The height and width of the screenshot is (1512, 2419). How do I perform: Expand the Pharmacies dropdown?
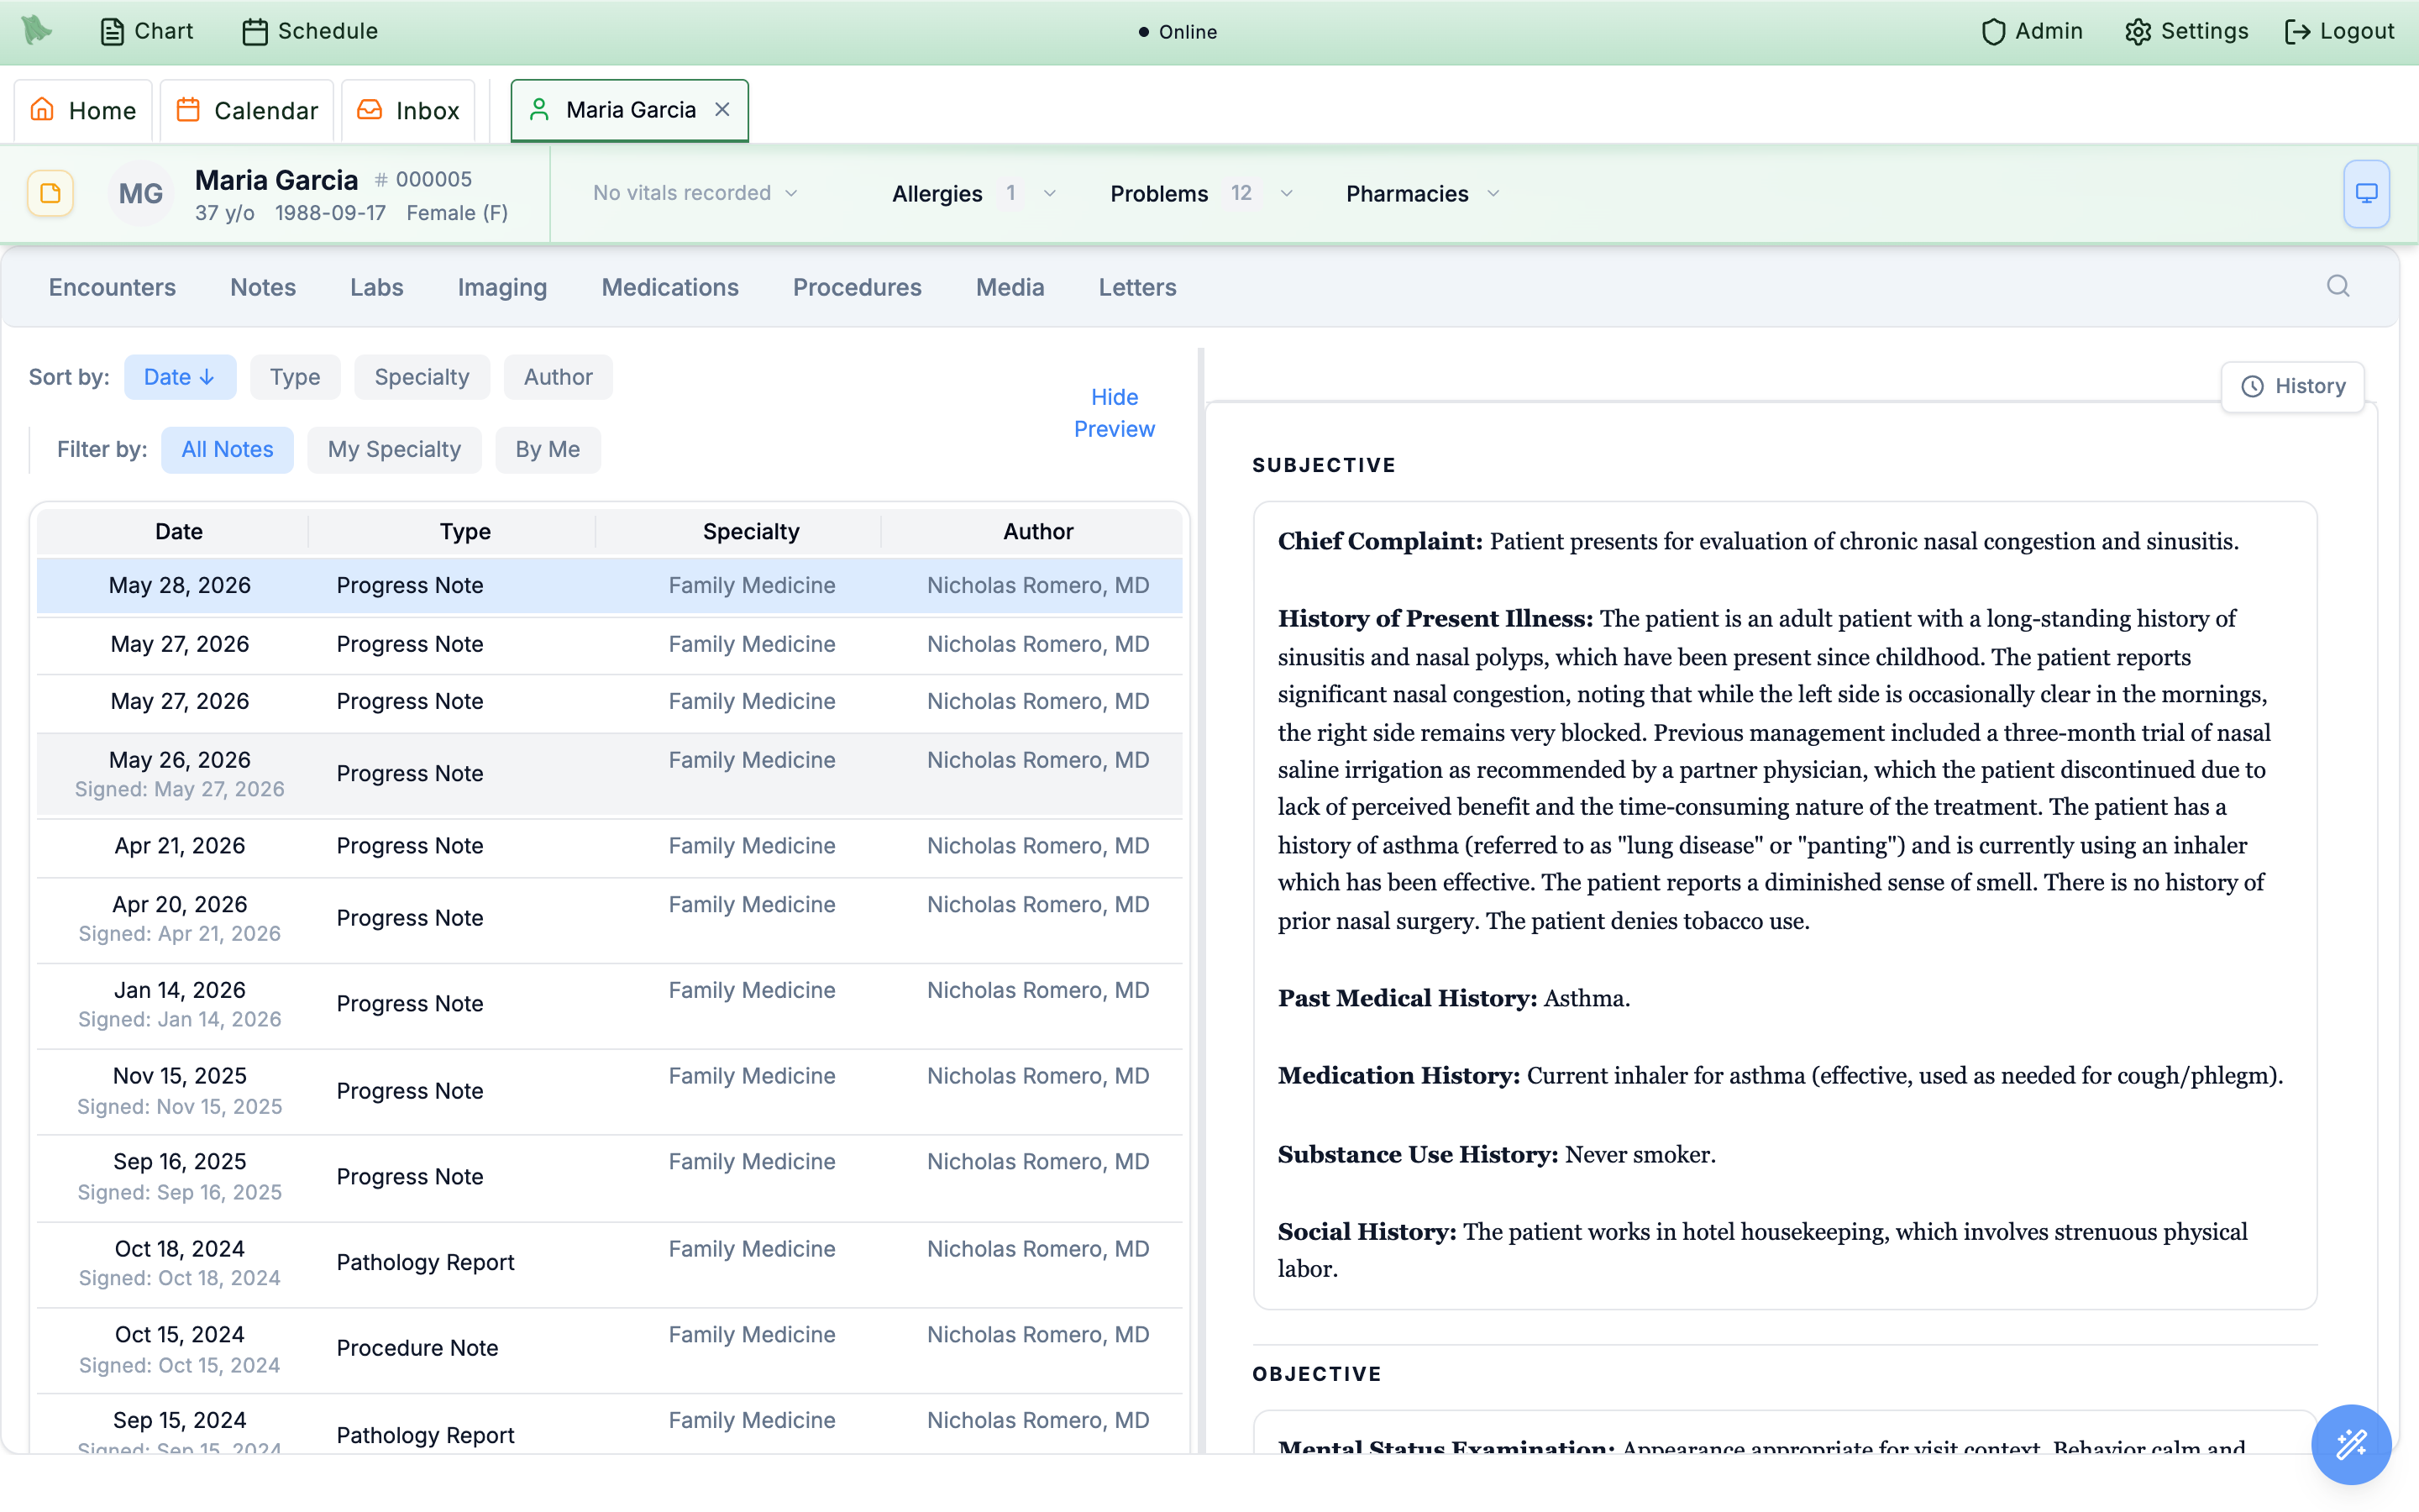(1422, 193)
